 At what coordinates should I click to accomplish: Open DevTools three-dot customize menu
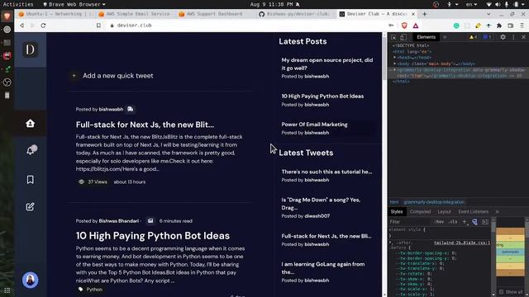click(x=513, y=37)
